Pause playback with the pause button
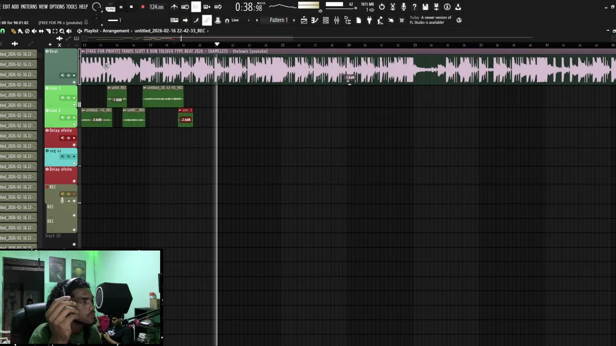The width and height of the screenshot is (616, 346). [x=121, y=7]
